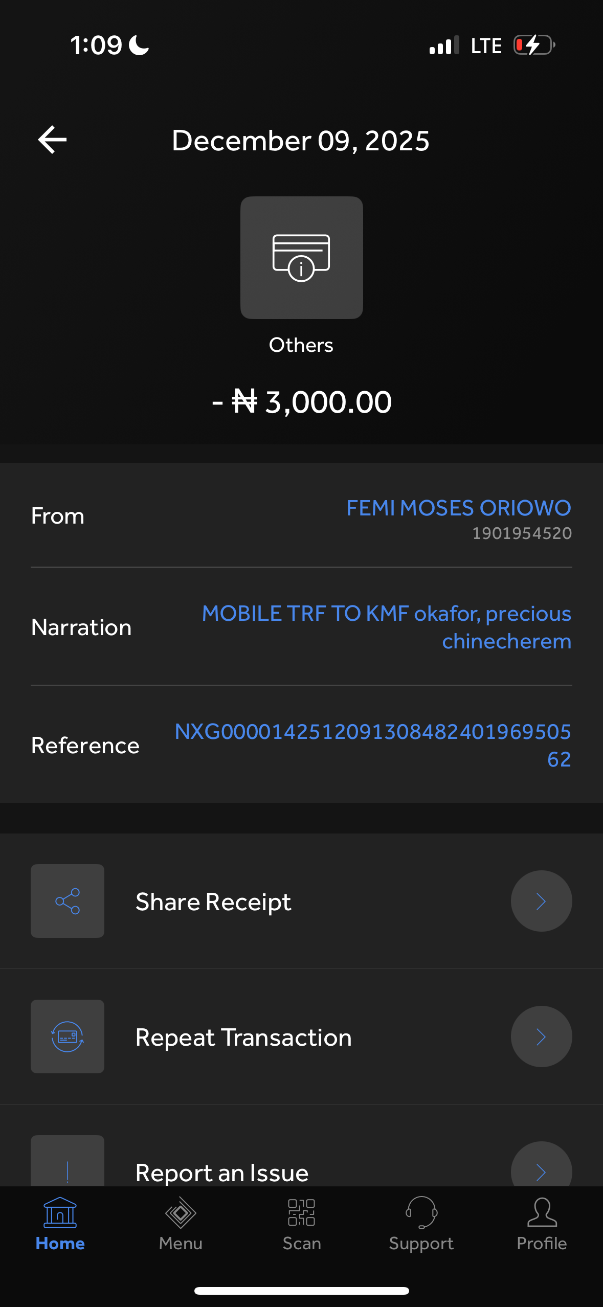
Task: Open Report an Issue via chevron
Action: coord(541,1168)
